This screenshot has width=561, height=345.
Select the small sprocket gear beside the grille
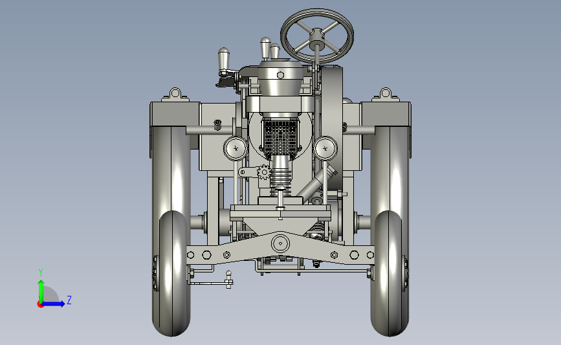click(x=264, y=172)
